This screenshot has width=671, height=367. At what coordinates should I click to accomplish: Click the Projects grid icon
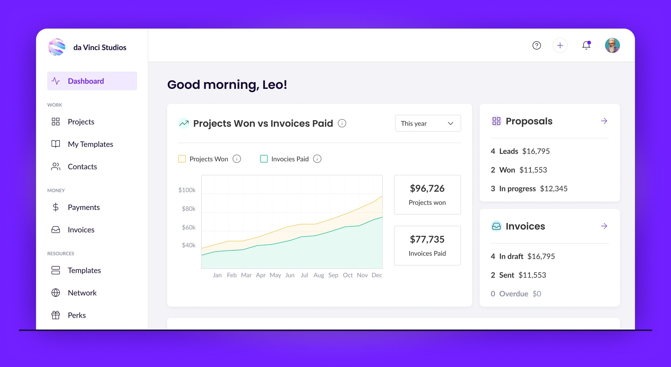[x=56, y=121]
